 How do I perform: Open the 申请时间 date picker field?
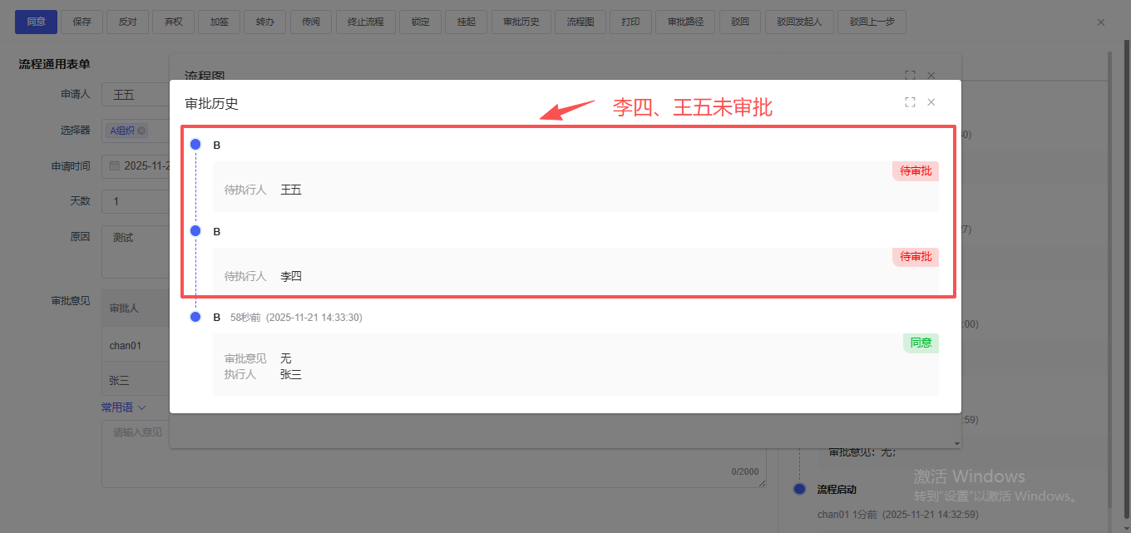point(146,165)
